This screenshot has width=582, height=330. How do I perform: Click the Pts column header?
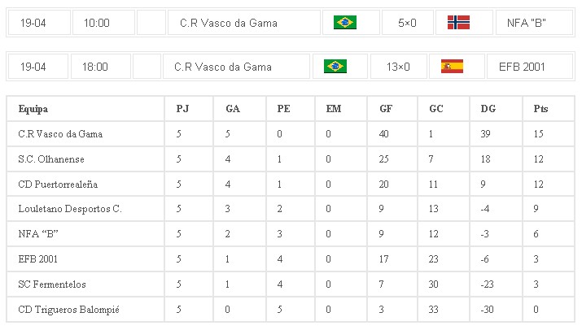[x=540, y=108]
